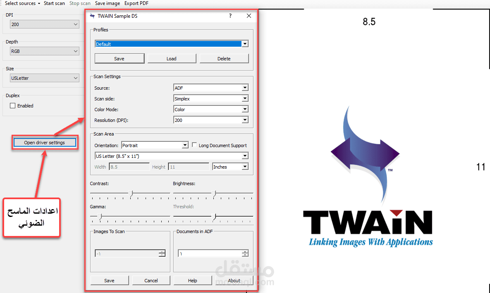This screenshot has width=490, height=293.
Task: Open the Profiles Default dropdown
Action: (x=172, y=44)
